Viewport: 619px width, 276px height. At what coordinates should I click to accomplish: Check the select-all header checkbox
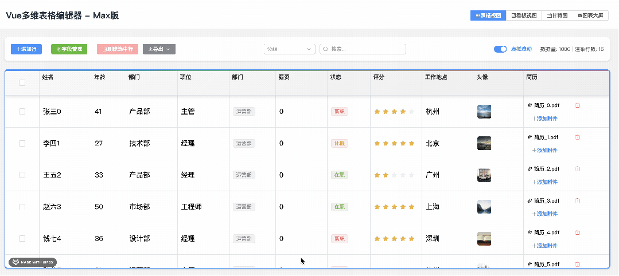click(x=22, y=83)
